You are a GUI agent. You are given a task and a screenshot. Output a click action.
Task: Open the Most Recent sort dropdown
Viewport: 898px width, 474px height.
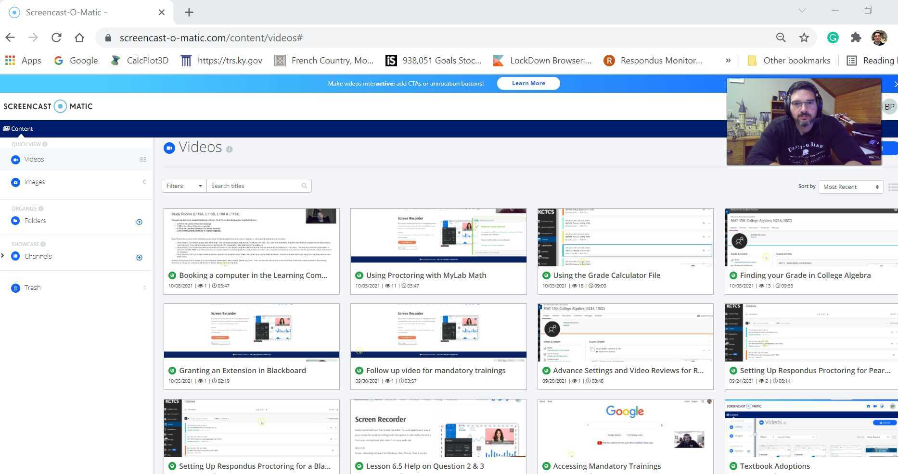pos(851,187)
